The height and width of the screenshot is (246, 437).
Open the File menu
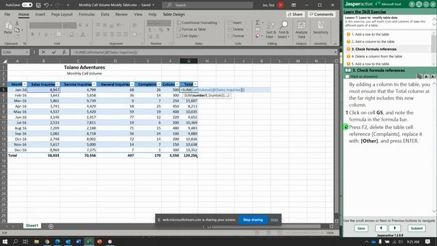click(x=8, y=14)
